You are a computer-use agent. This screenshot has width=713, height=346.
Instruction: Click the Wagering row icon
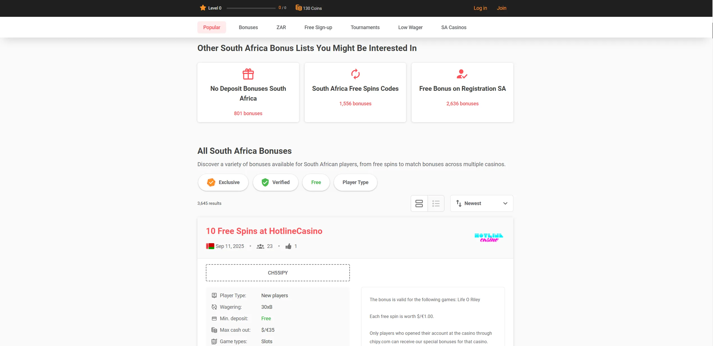click(214, 307)
